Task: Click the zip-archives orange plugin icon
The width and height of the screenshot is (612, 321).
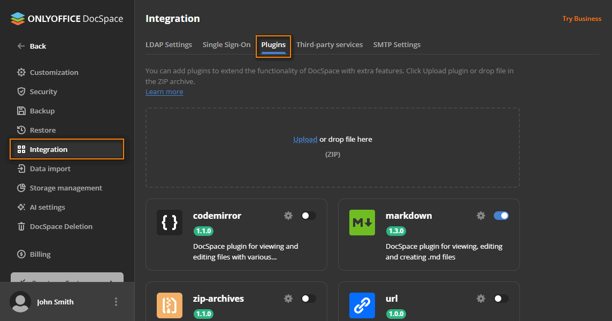Action: [170, 305]
